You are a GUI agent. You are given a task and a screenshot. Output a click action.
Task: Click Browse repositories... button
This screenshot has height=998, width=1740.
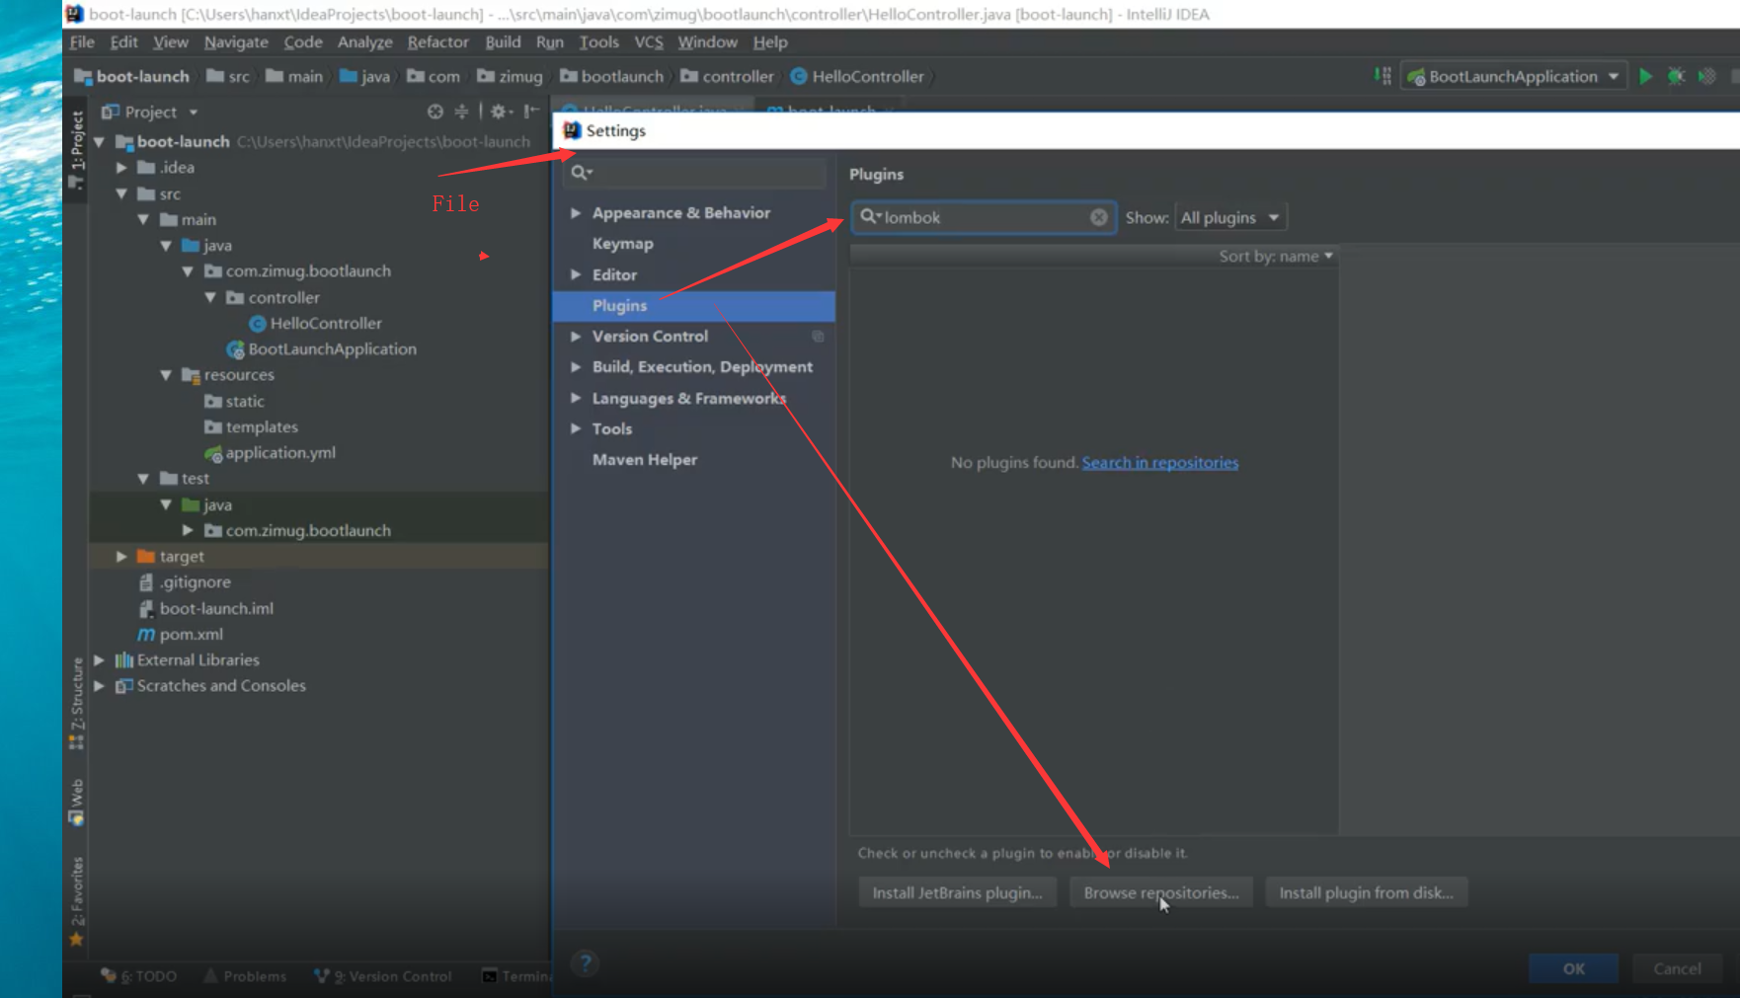click(1161, 892)
